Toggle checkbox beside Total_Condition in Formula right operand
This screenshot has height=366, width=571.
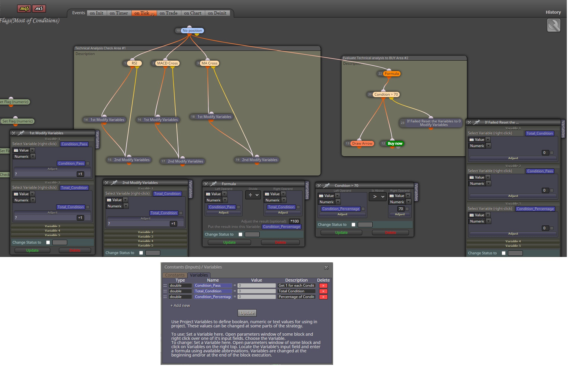(x=298, y=207)
